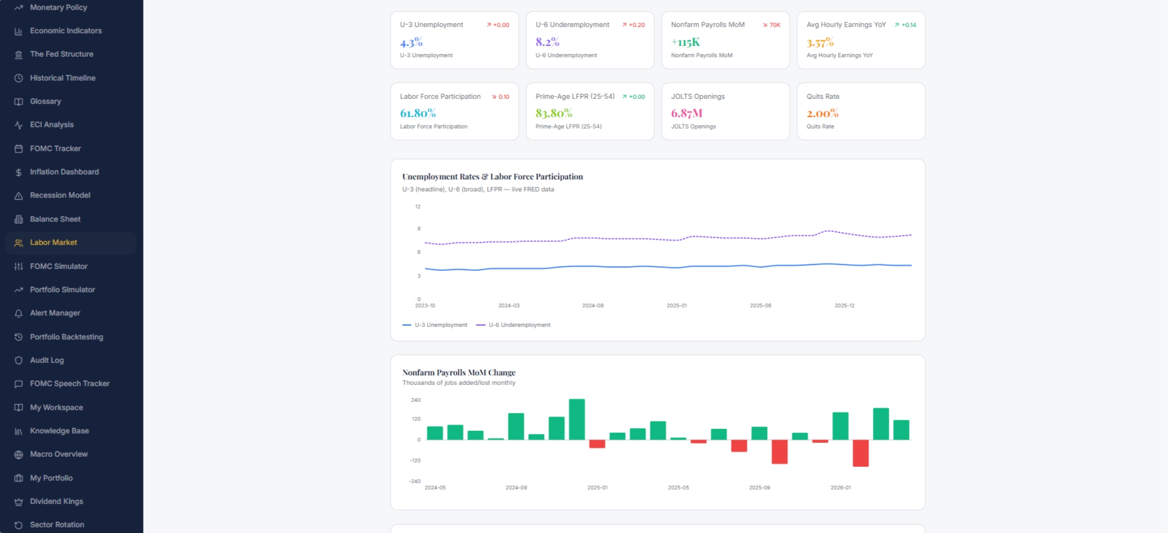Toggle U-6 Underemployment legend entry

(x=513, y=325)
